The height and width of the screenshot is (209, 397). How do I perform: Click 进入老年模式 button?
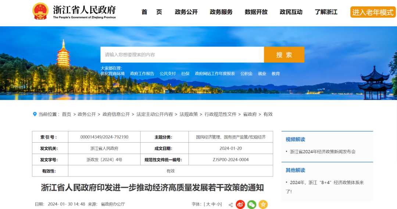tap(373, 12)
